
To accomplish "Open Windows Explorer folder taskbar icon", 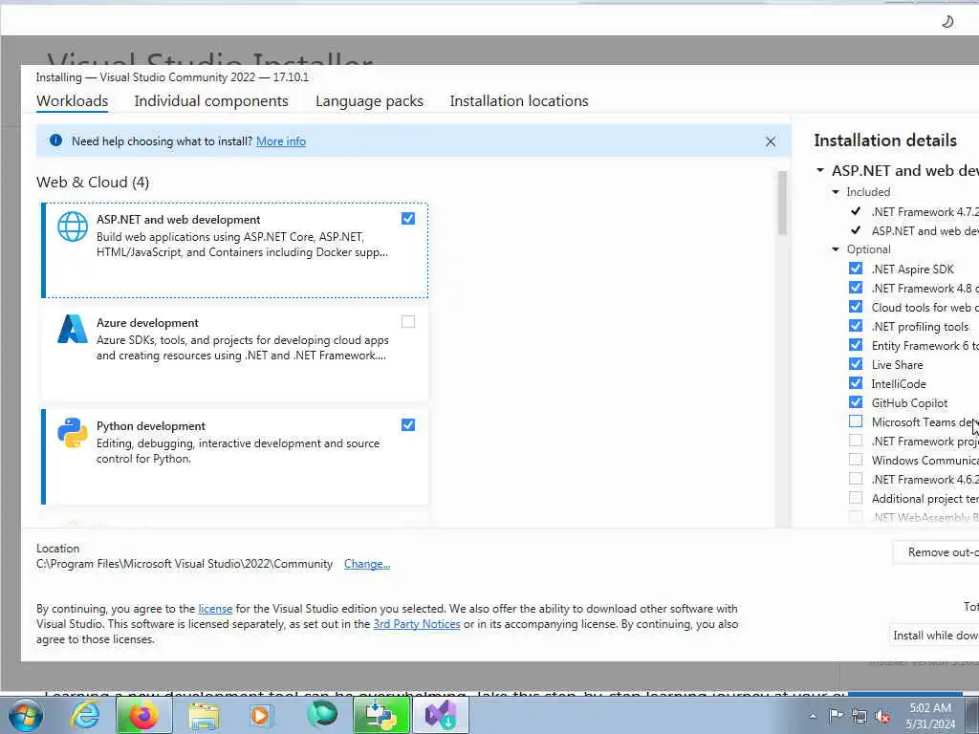I will point(204,716).
